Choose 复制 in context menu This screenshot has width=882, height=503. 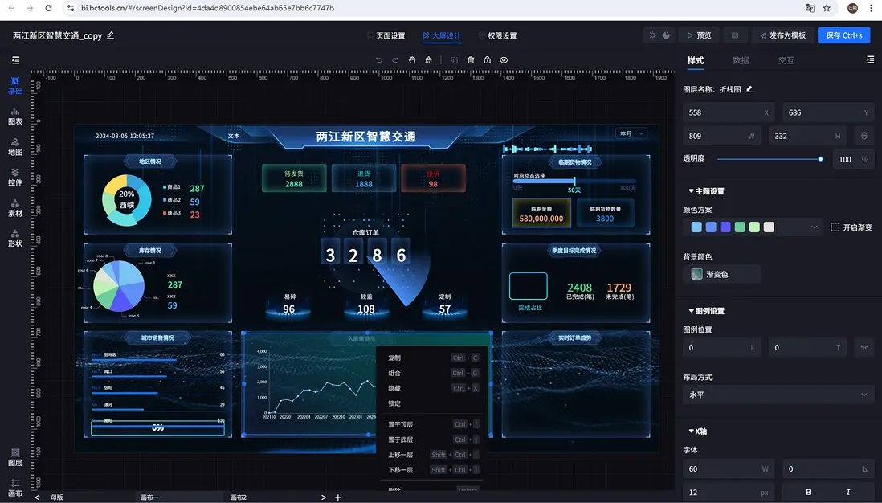tap(433, 358)
